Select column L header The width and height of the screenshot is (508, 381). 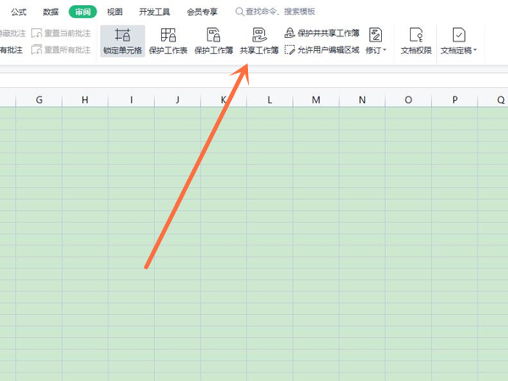point(270,100)
